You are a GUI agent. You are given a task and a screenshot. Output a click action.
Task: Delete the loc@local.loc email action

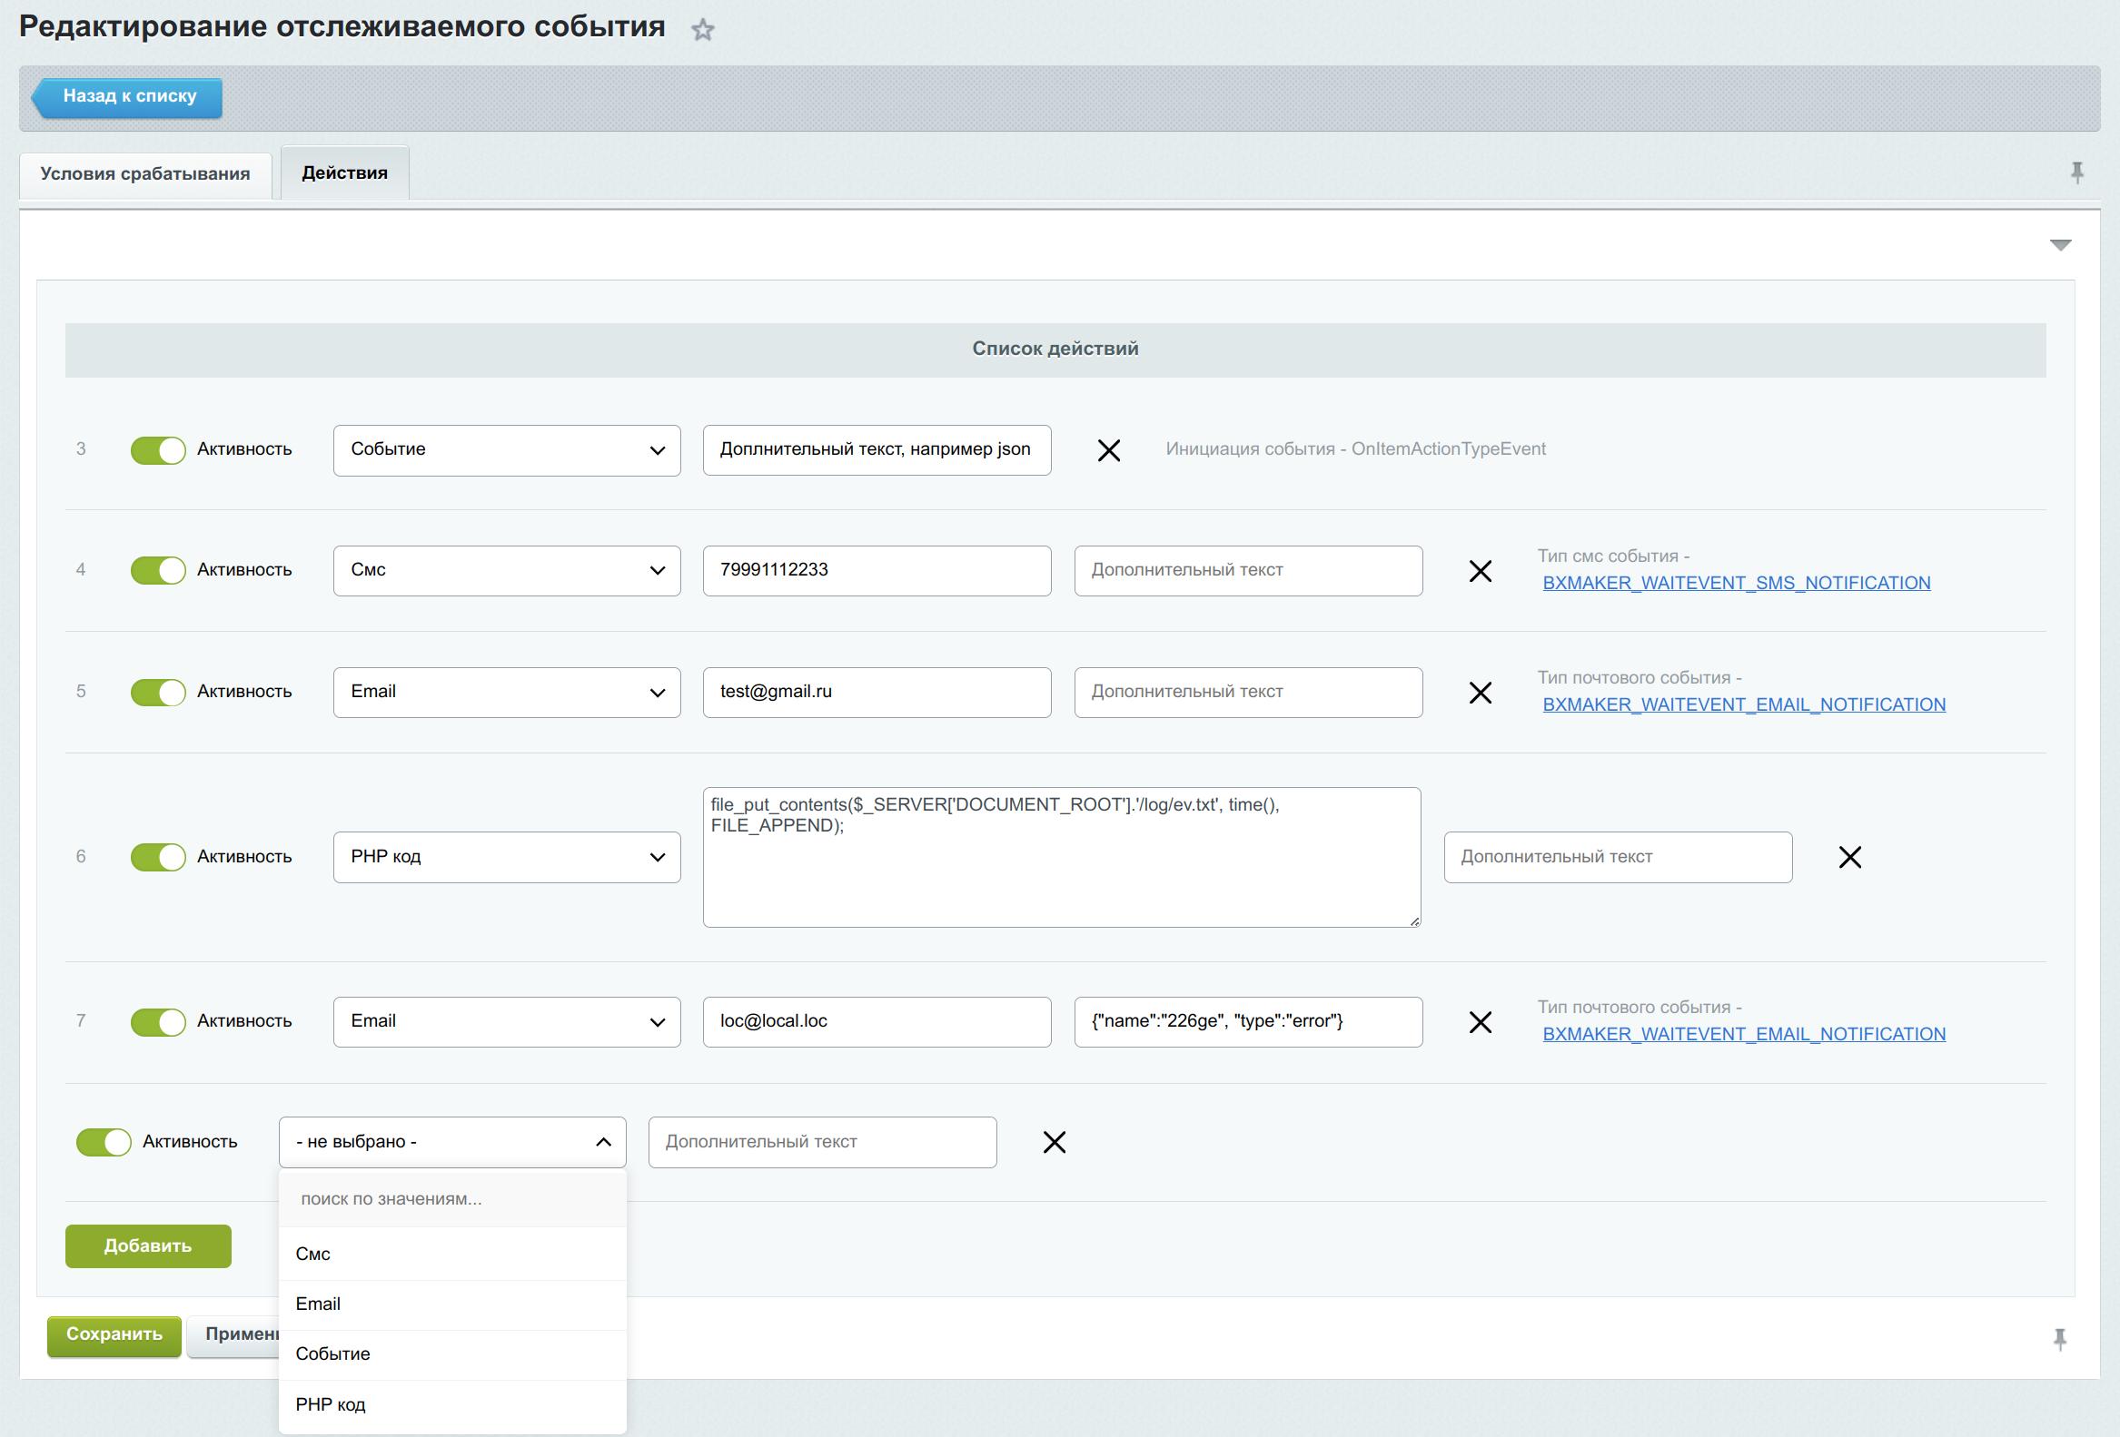(x=1480, y=1022)
